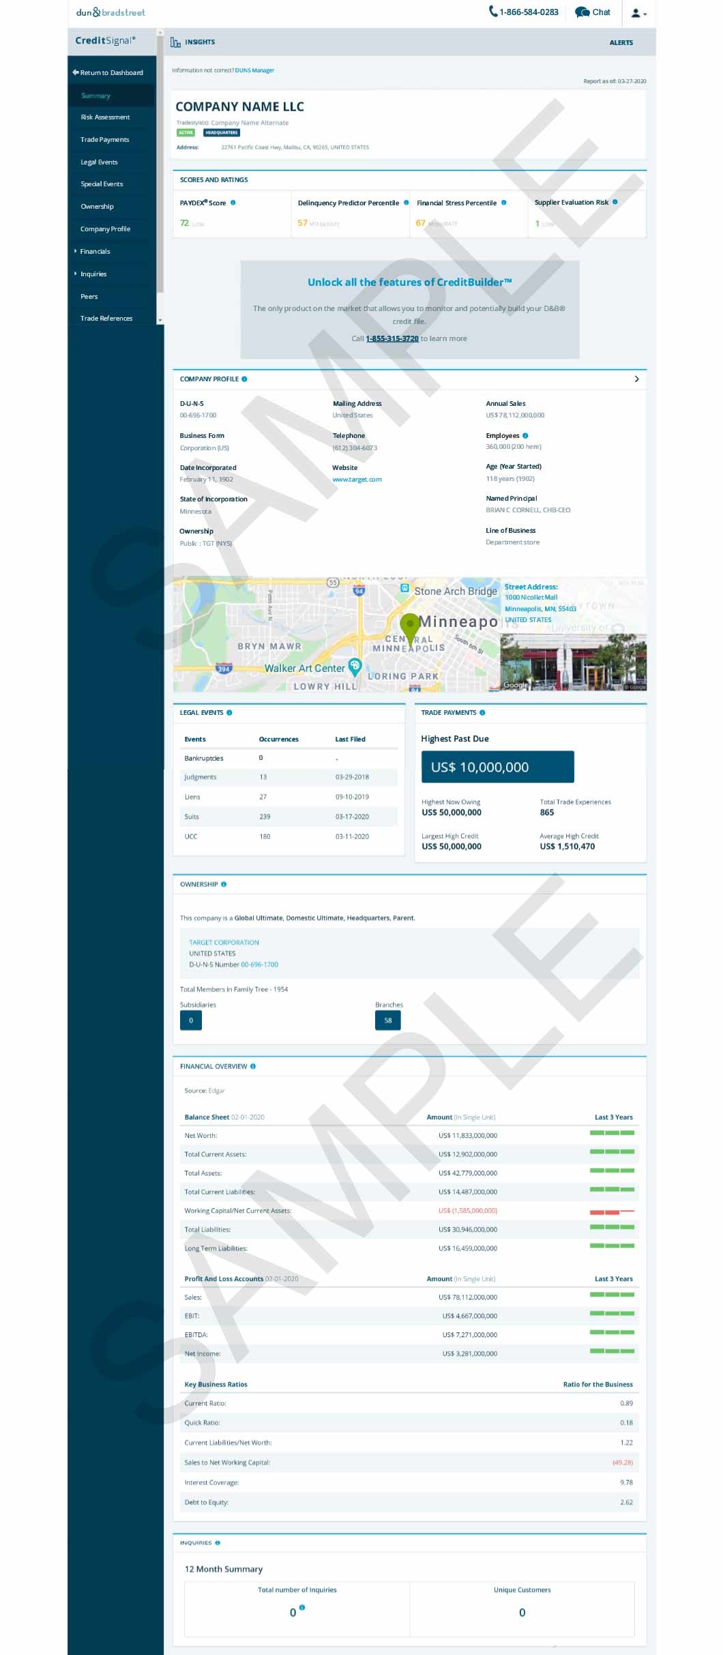
Task: Click the Branches 58 button
Action: pos(388,1021)
